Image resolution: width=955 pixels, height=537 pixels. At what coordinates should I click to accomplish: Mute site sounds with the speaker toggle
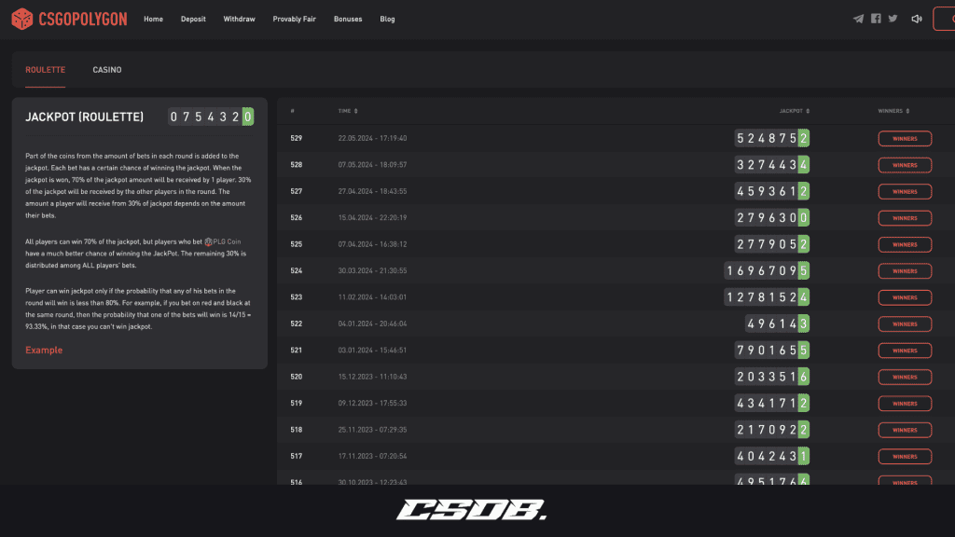tap(915, 18)
